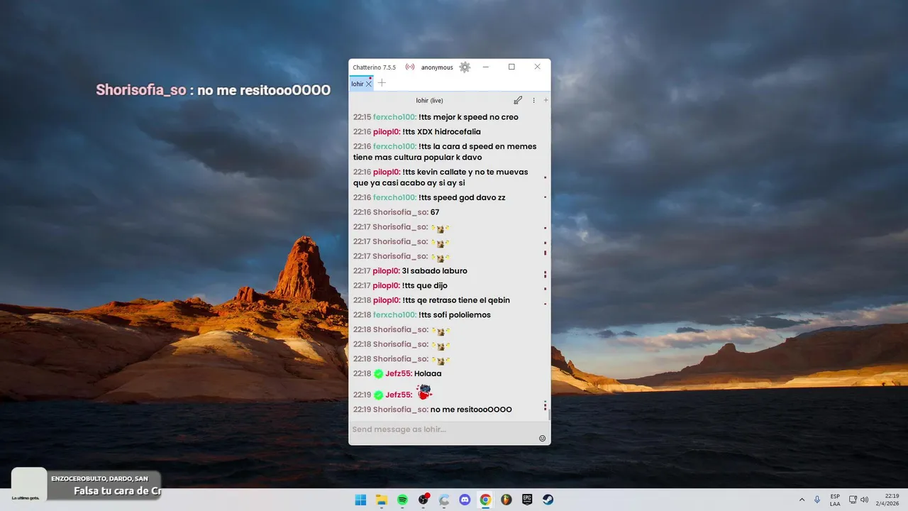Show hidden system tray icons

point(802,500)
